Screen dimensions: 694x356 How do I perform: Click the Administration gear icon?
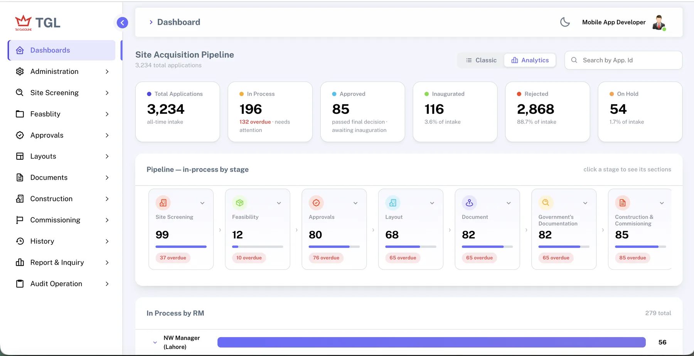(20, 72)
